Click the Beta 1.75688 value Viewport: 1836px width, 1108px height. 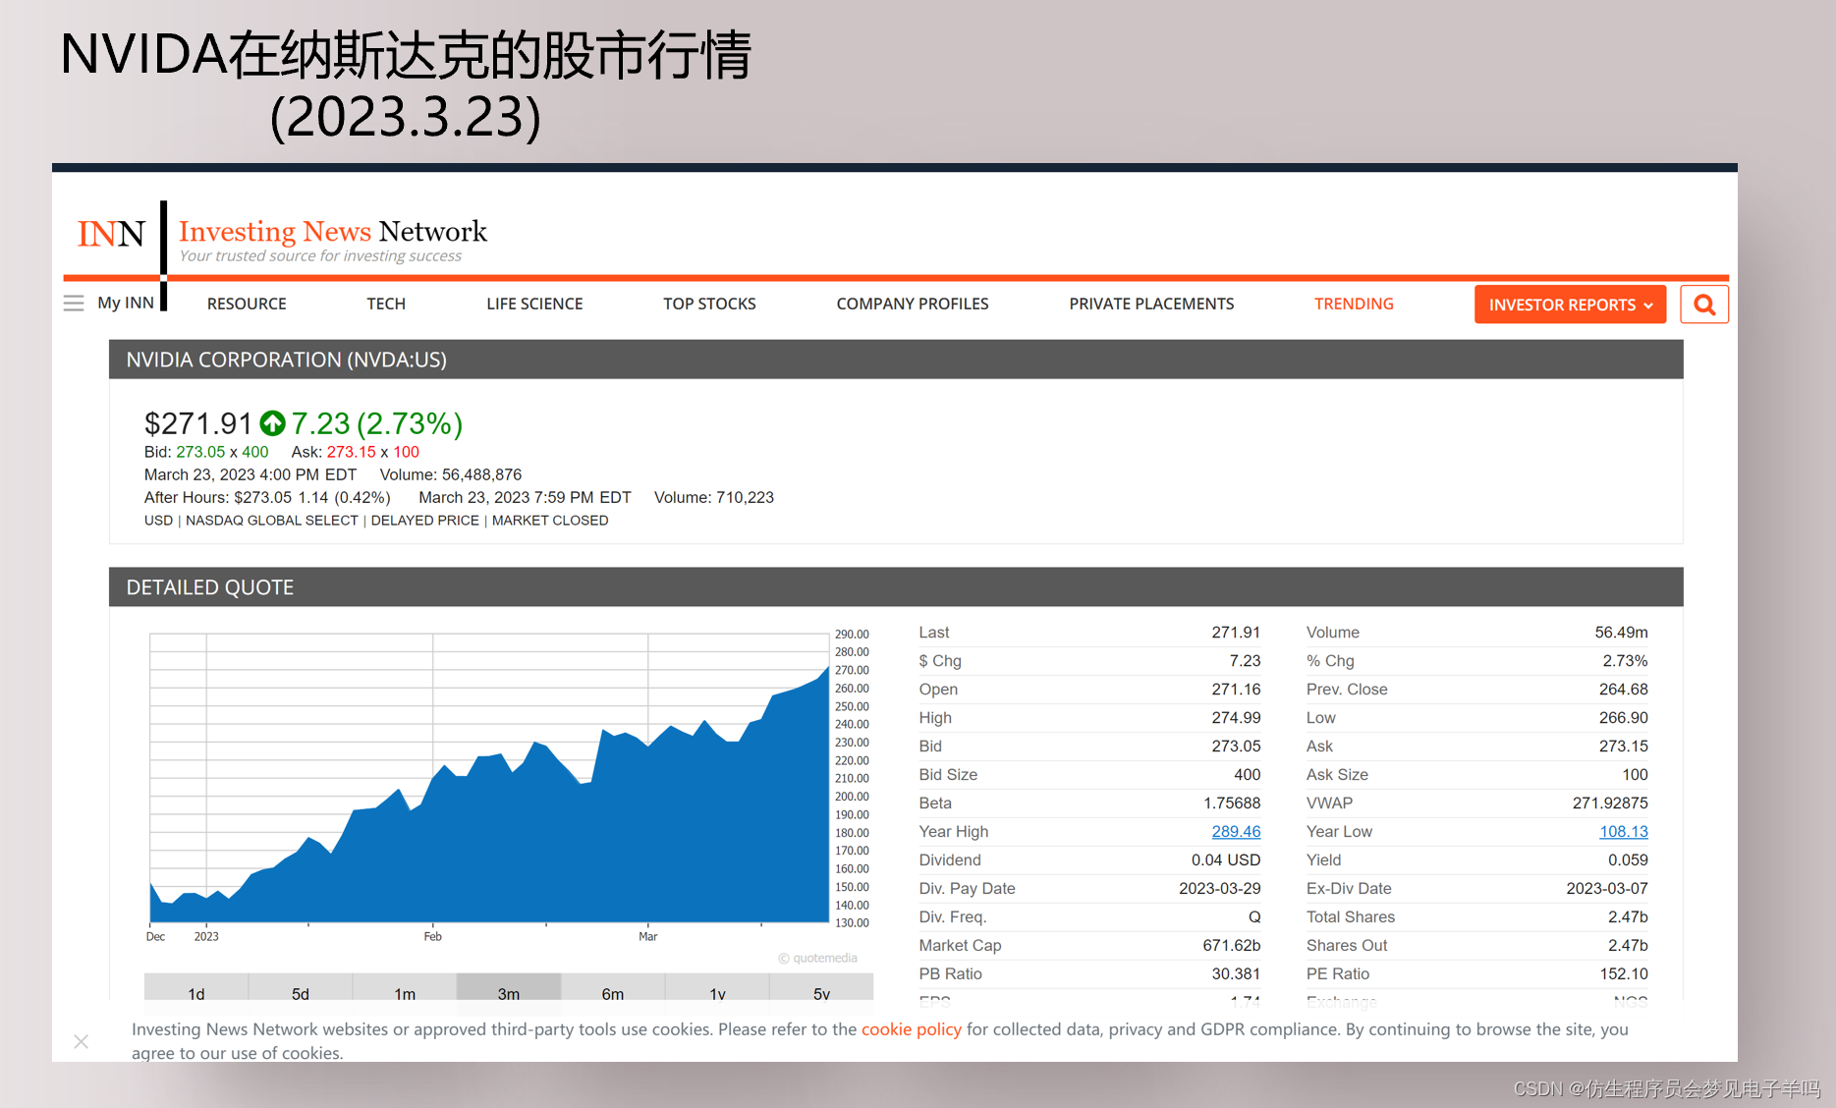(x=1232, y=803)
